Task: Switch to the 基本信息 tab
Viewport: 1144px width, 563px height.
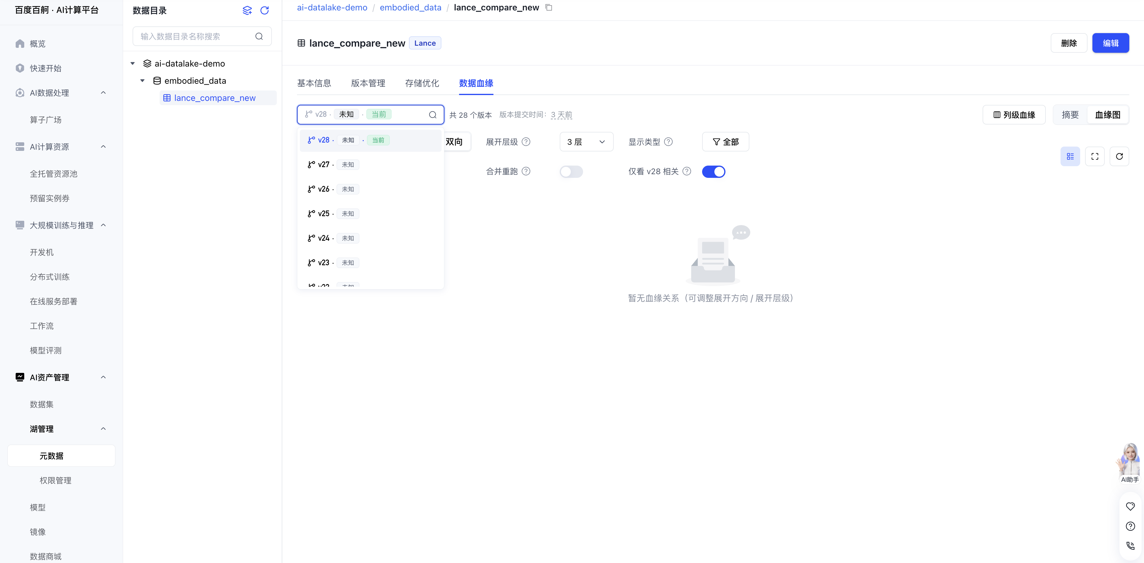Action: (314, 83)
